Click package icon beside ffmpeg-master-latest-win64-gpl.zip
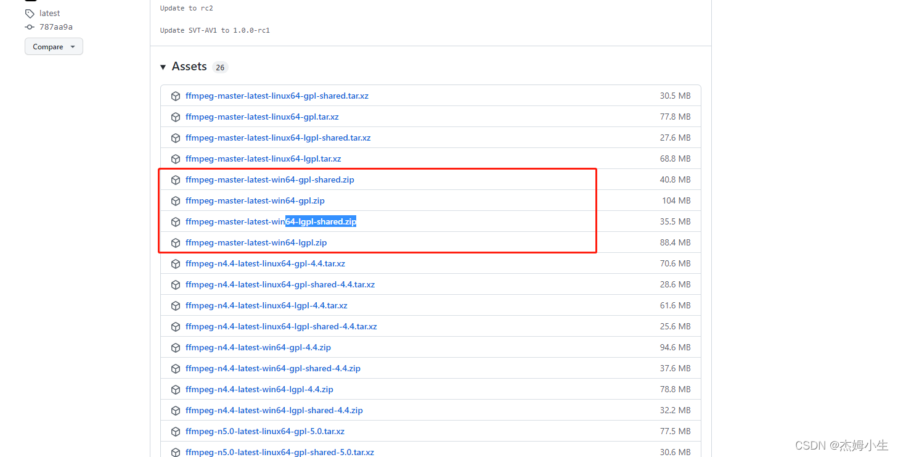Viewport: 898px width, 457px height. [176, 201]
